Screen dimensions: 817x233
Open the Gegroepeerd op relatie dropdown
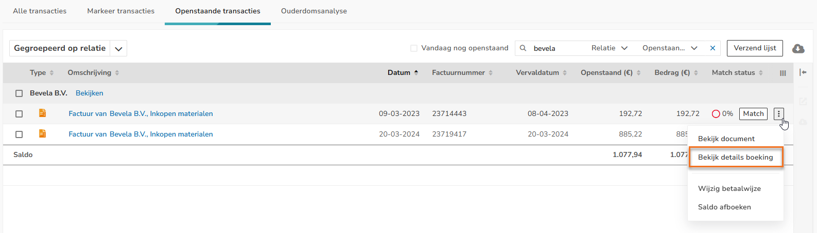119,49
